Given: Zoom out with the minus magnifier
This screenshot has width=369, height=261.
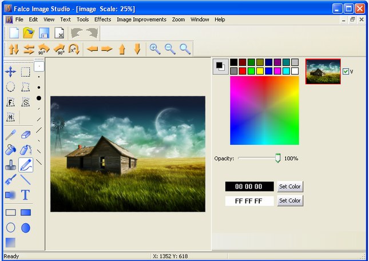Looking at the screenshot, I should click(170, 49).
